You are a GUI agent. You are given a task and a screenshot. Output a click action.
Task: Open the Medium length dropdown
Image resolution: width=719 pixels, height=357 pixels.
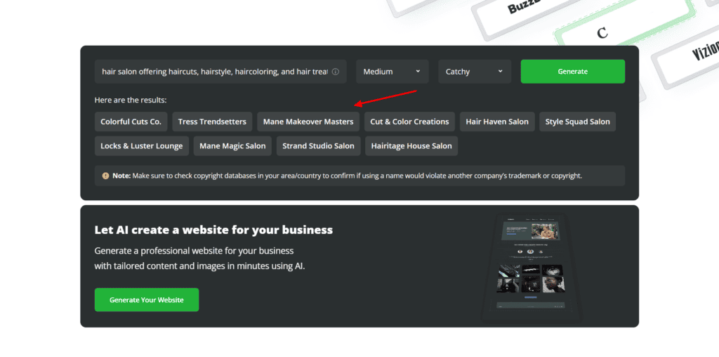(x=392, y=72)
